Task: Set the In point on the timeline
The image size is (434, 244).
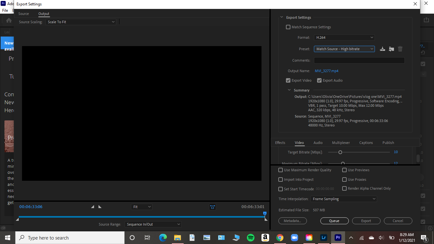Action: pyautogui.click(x=92, y=207)
